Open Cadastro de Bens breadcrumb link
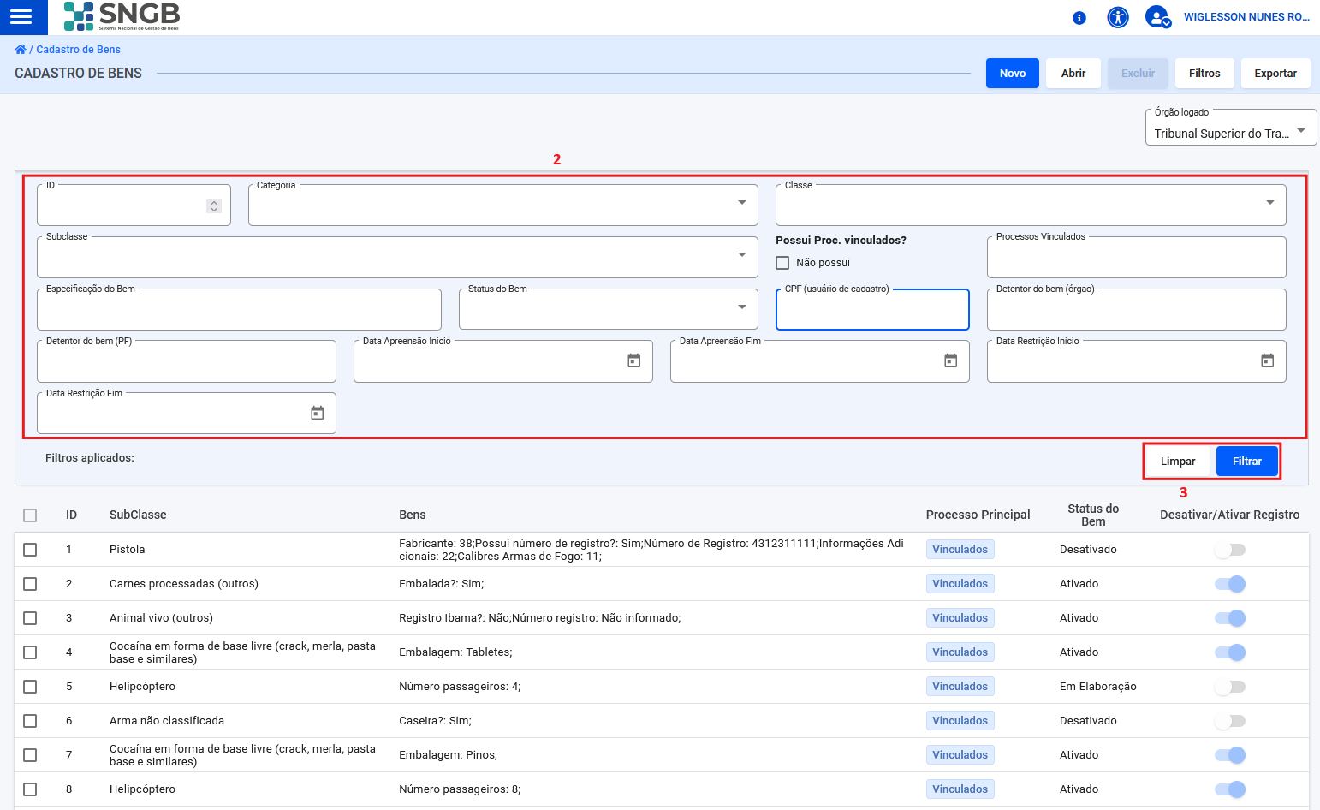The width and height of the screenshot is (1320, 810). [x=78, y=50]
